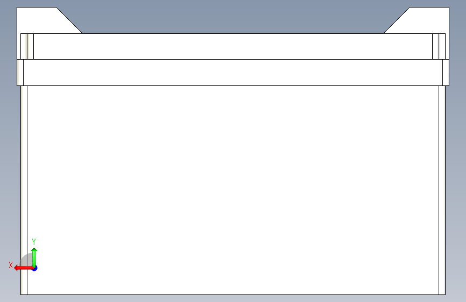Select the large main front face
The image size is (466, 302).
pos(233,190)
